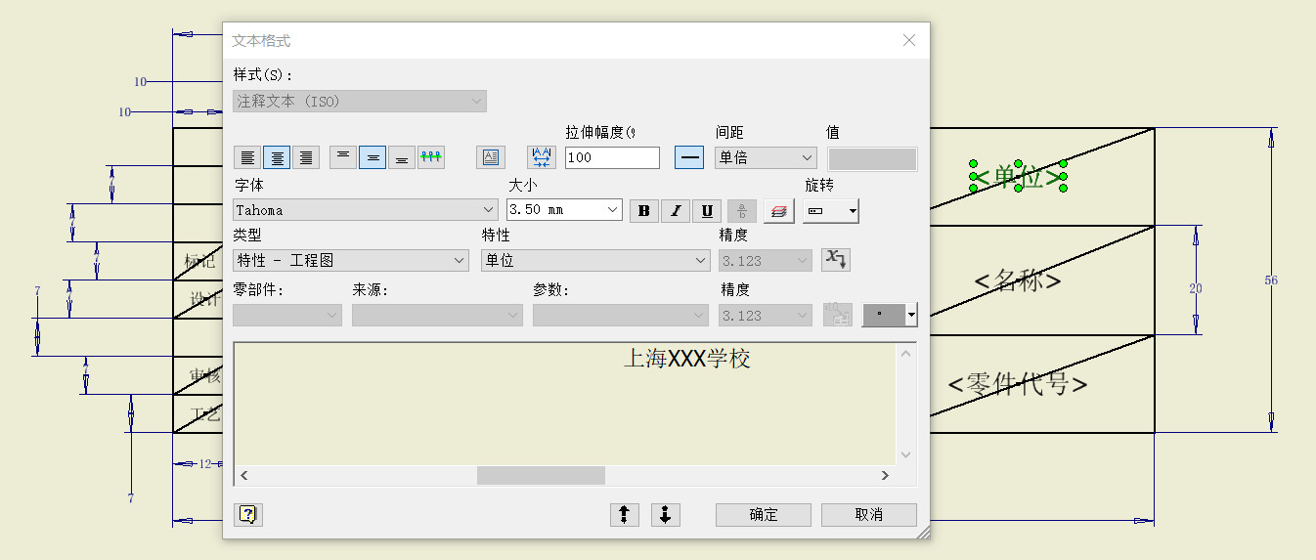Click the zoom out text arrow icon
The height and width of the screenshot is (560, 1316).
[665, 514]
